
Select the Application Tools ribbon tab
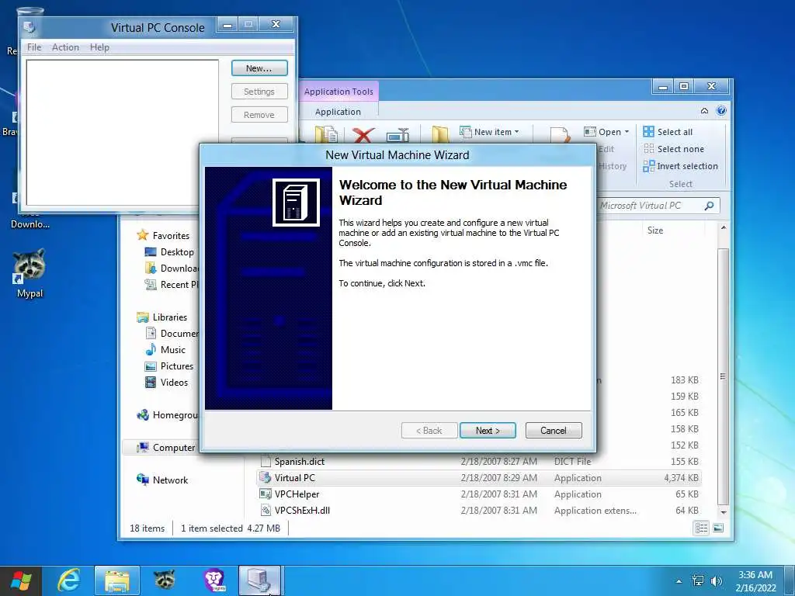click(338, 92)
